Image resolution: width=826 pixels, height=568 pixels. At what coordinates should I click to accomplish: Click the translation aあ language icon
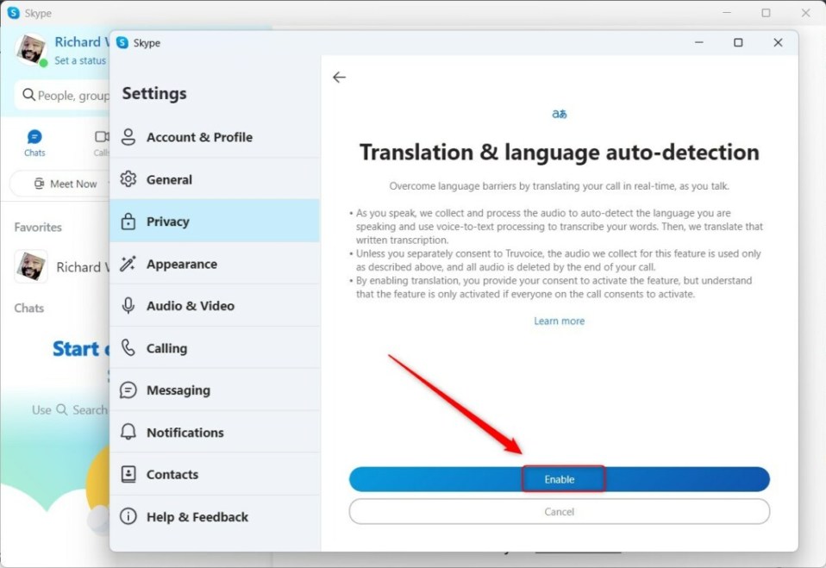tap(560, 113)
